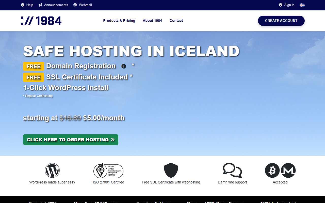Click the Help question mark icon
The height and width of the screenshot is (203, 325).
(x=23, y=5)
